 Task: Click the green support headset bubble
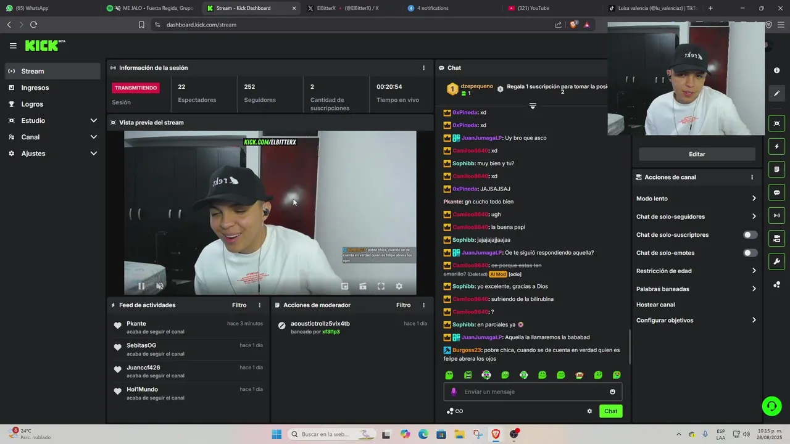pos(771,406)
